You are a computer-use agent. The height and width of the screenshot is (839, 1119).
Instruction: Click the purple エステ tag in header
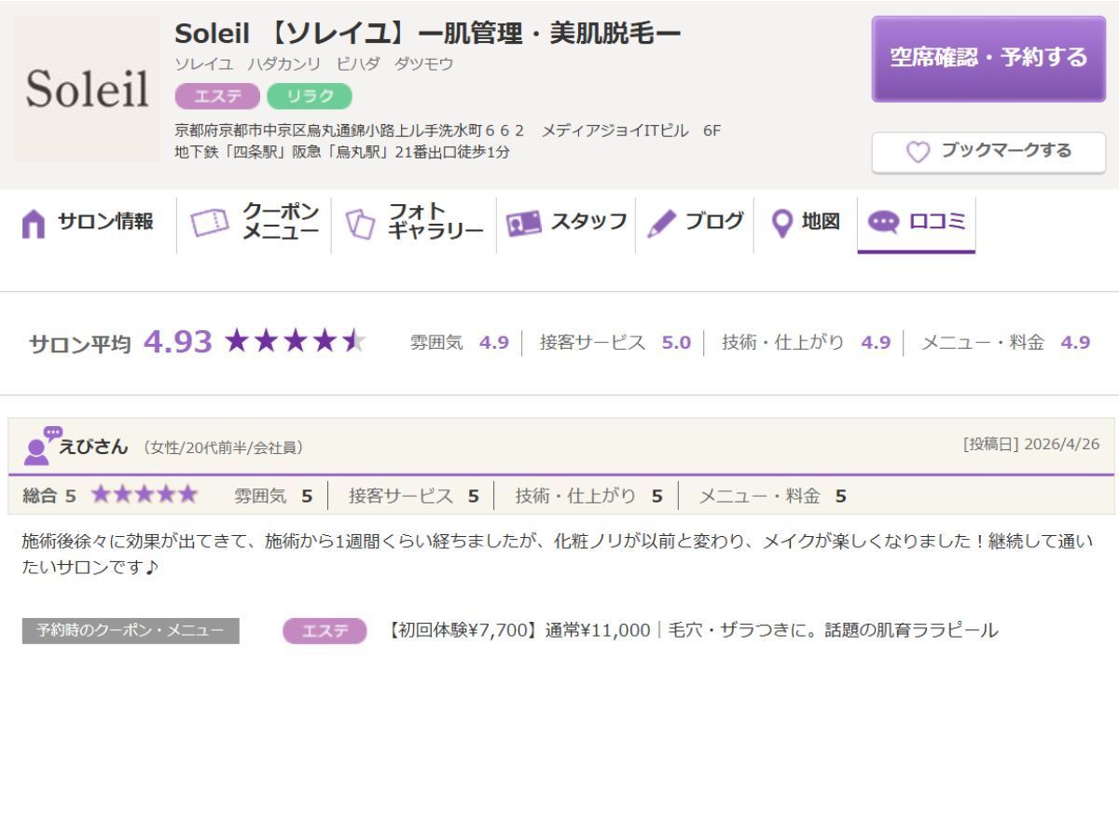coord(217,96)
